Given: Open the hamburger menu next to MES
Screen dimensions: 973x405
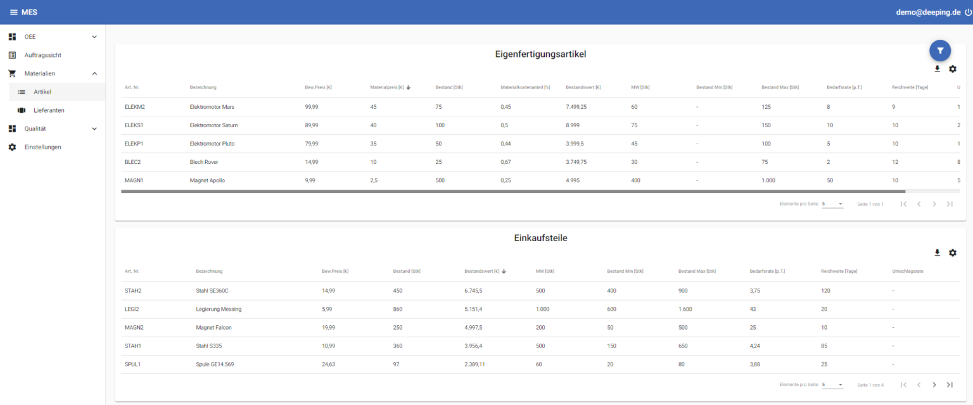Looking at the screenshot, I should click(x=13, y=12).
